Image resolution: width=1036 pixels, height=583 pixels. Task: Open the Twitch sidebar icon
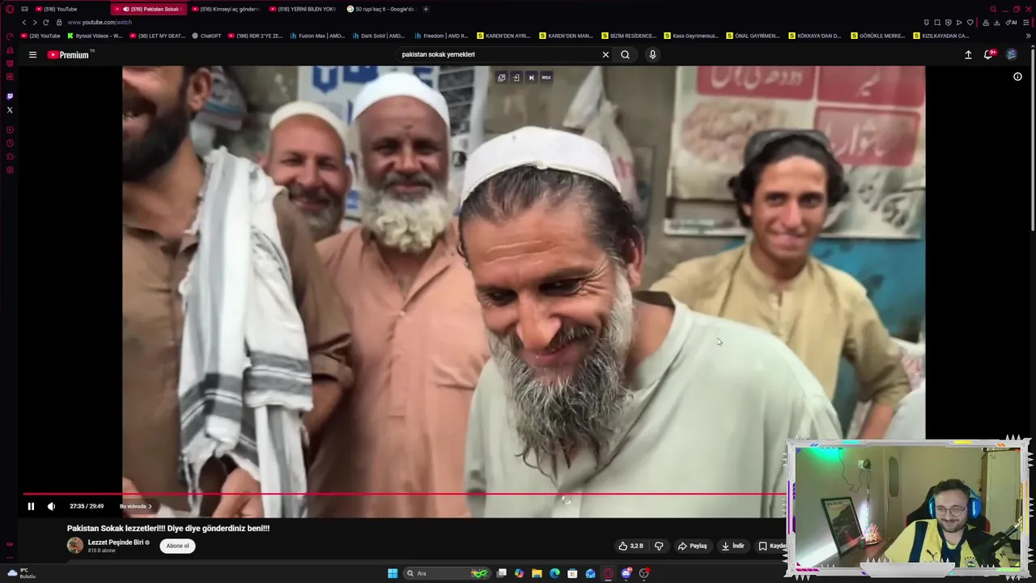[x=10, y=96]
